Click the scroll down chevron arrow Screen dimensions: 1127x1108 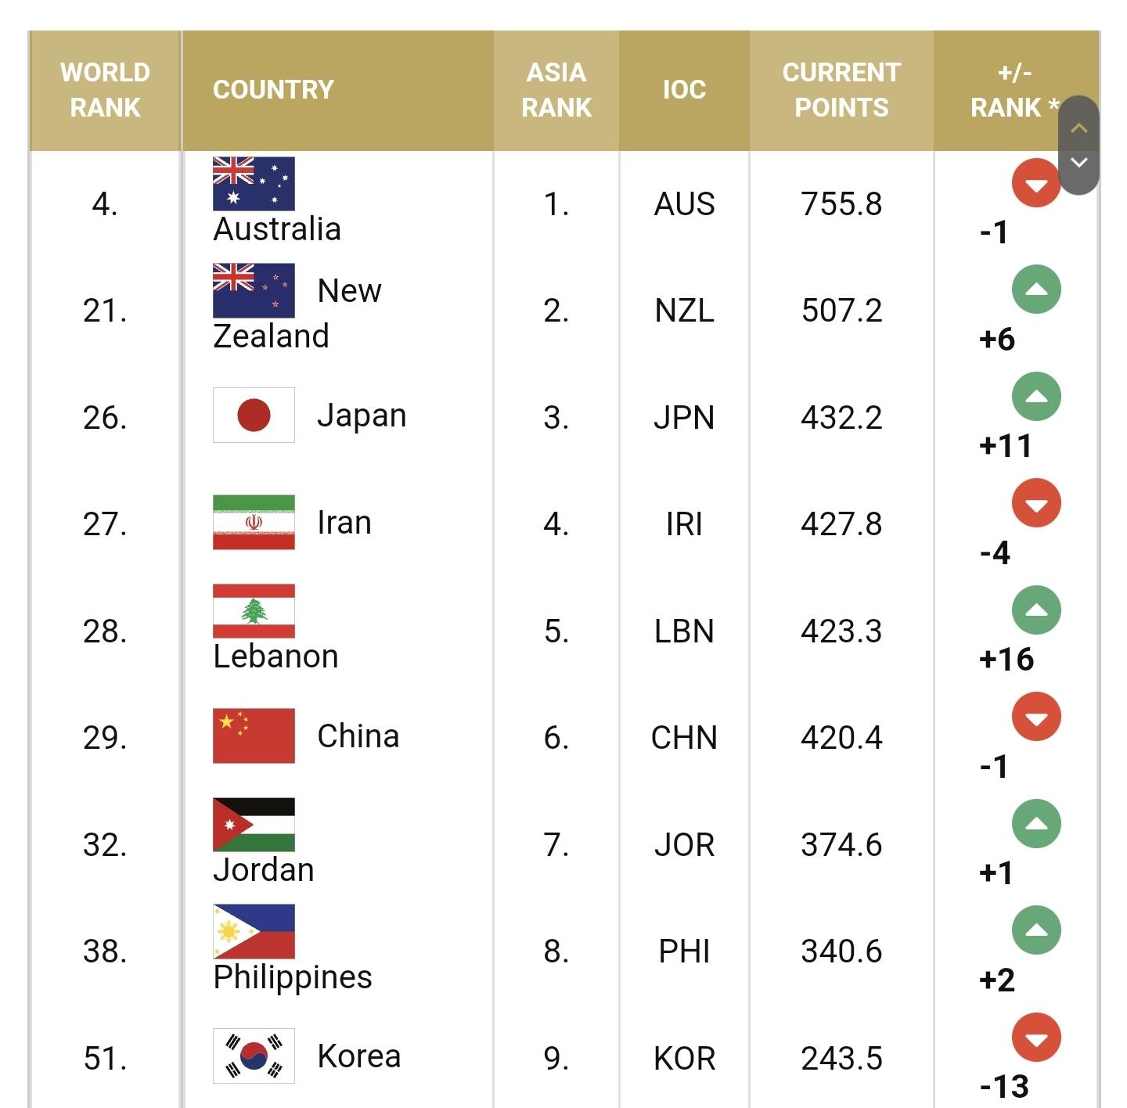point(1079,163)
